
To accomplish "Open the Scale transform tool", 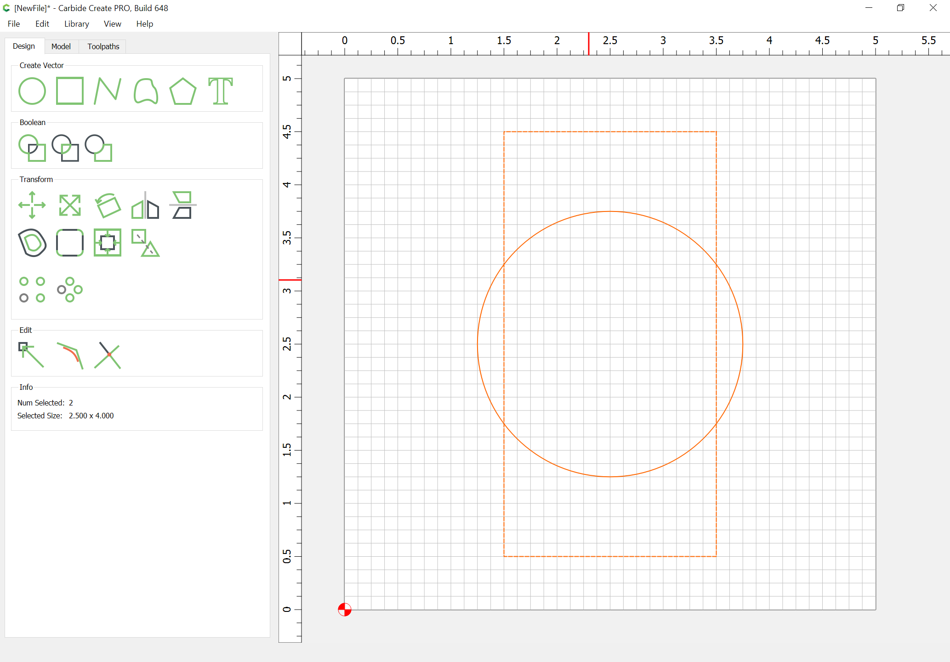I will point(70,205).
